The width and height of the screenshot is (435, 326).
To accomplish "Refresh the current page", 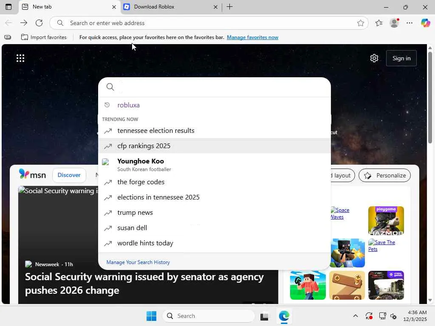I will point(39,23).
